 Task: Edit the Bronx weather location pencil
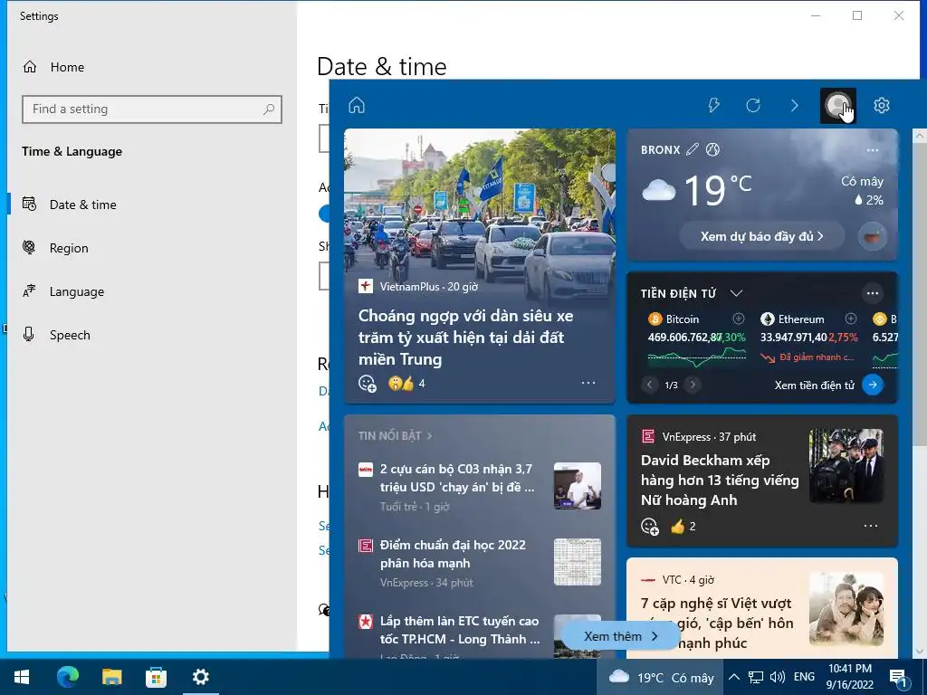pyautogui.click(x=692, y=149)
